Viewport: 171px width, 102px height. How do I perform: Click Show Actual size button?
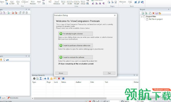point(83,3)
